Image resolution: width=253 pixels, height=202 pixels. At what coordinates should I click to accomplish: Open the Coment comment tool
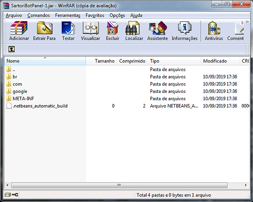236,31
